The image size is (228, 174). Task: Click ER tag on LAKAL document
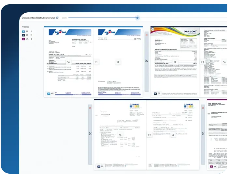100,167
